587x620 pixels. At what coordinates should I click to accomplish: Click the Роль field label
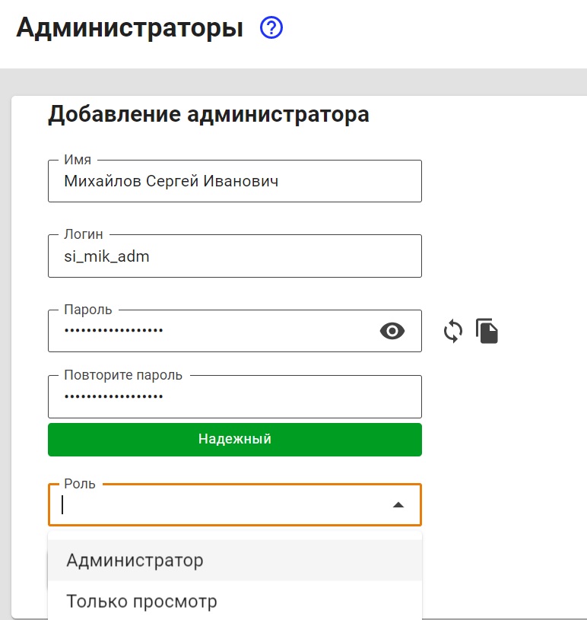(80, 484)
